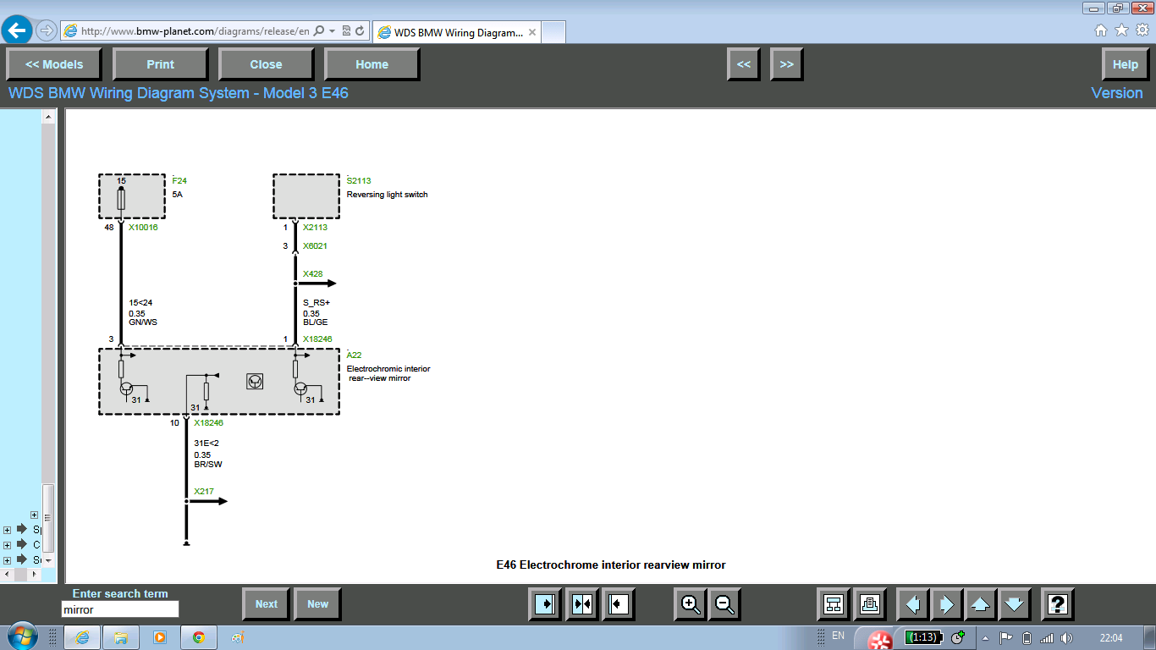
Task: Show hidden system tray icons
Action: pos(985,637)
